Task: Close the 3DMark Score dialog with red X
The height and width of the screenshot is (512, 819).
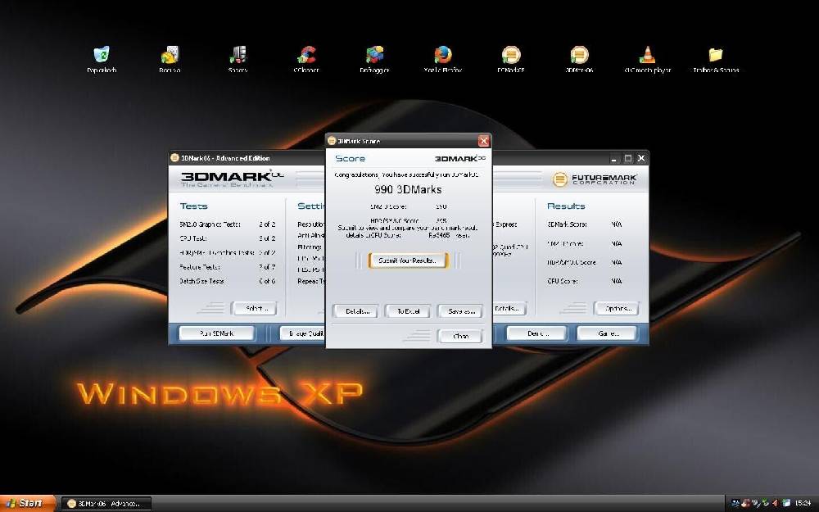Action: (x=484, y=141)
